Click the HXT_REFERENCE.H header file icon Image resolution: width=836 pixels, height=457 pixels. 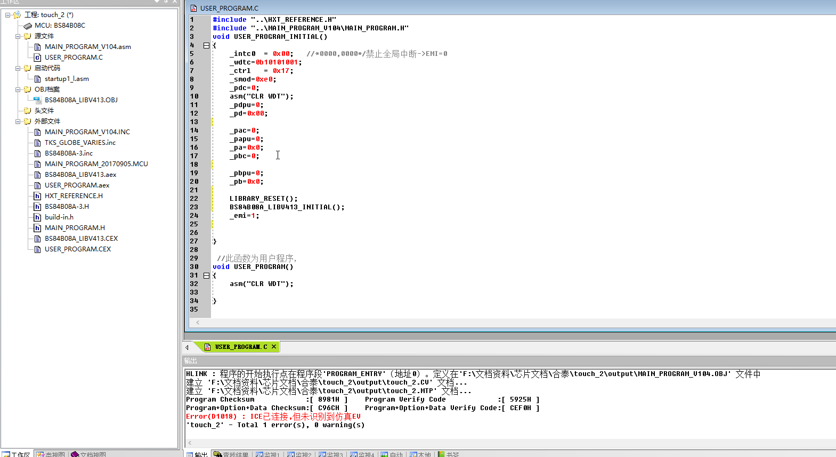coord(37,196)
